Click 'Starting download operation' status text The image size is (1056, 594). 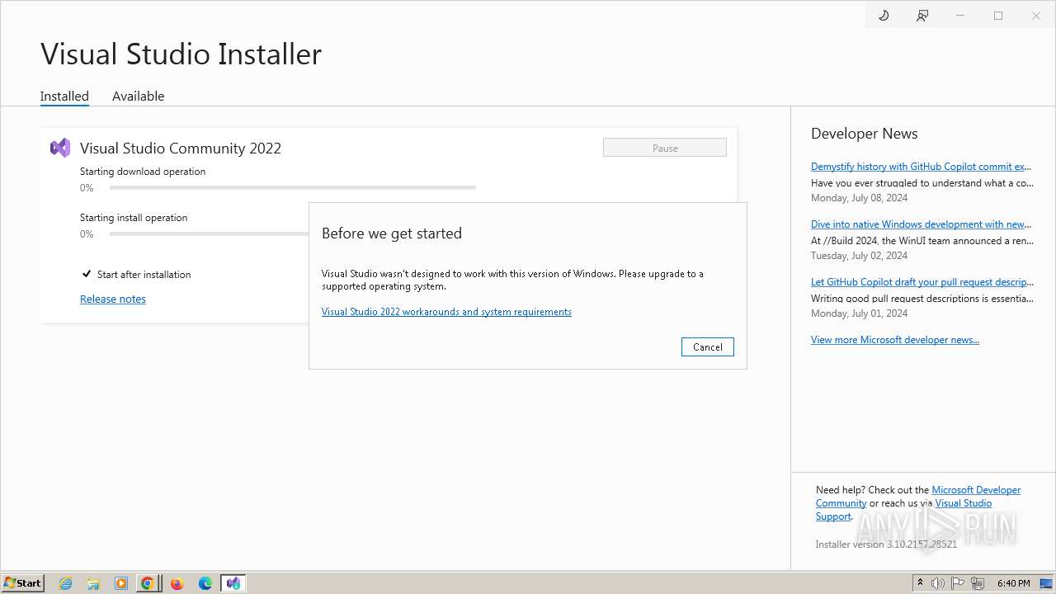(143, 172)
